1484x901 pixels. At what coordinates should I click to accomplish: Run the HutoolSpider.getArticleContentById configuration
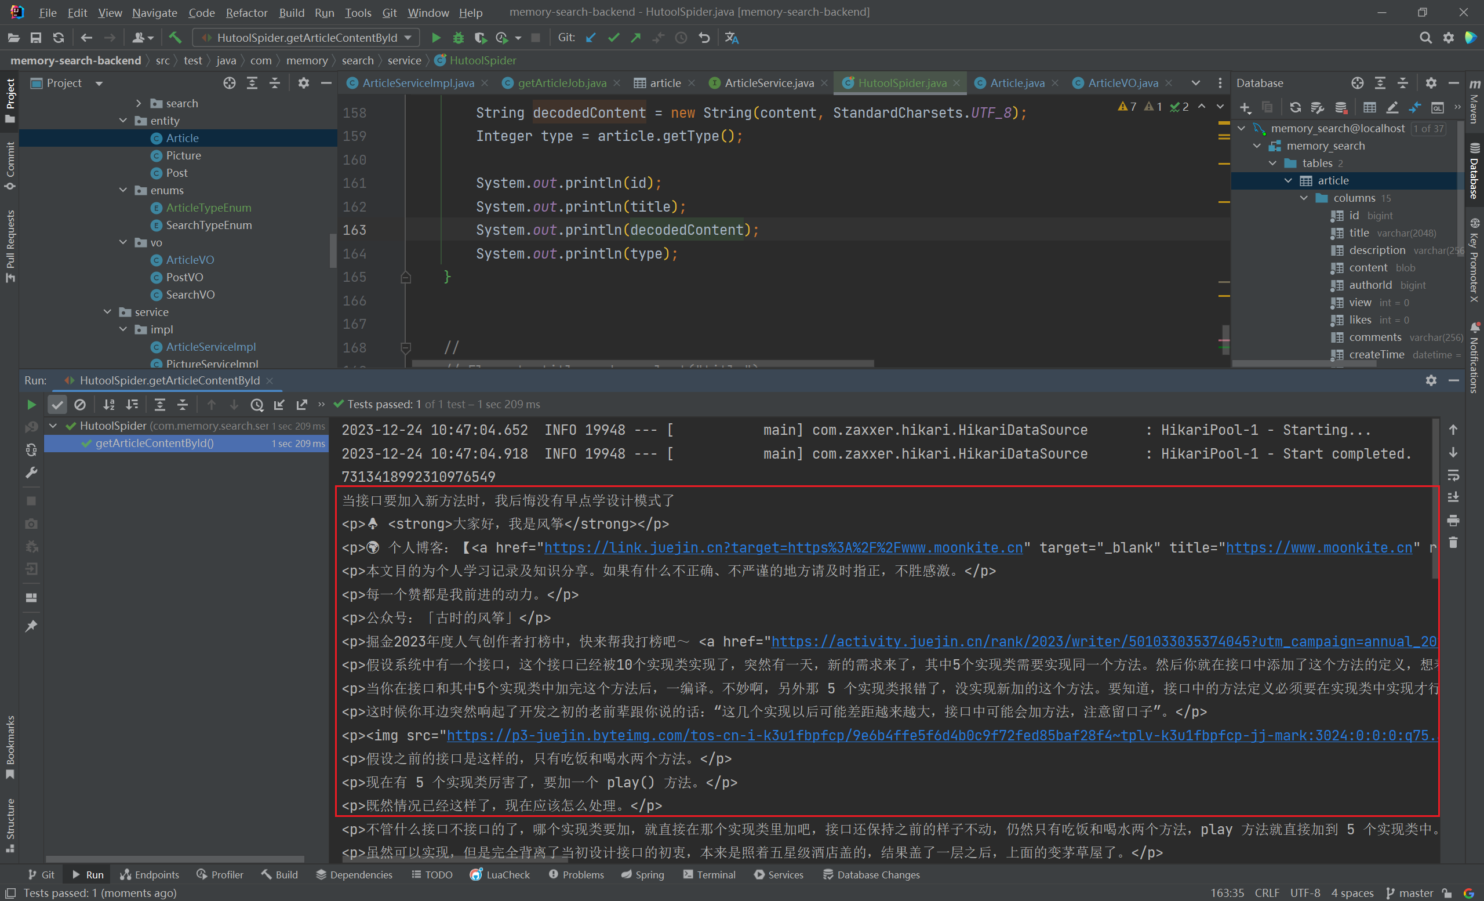tap(435, 38)
